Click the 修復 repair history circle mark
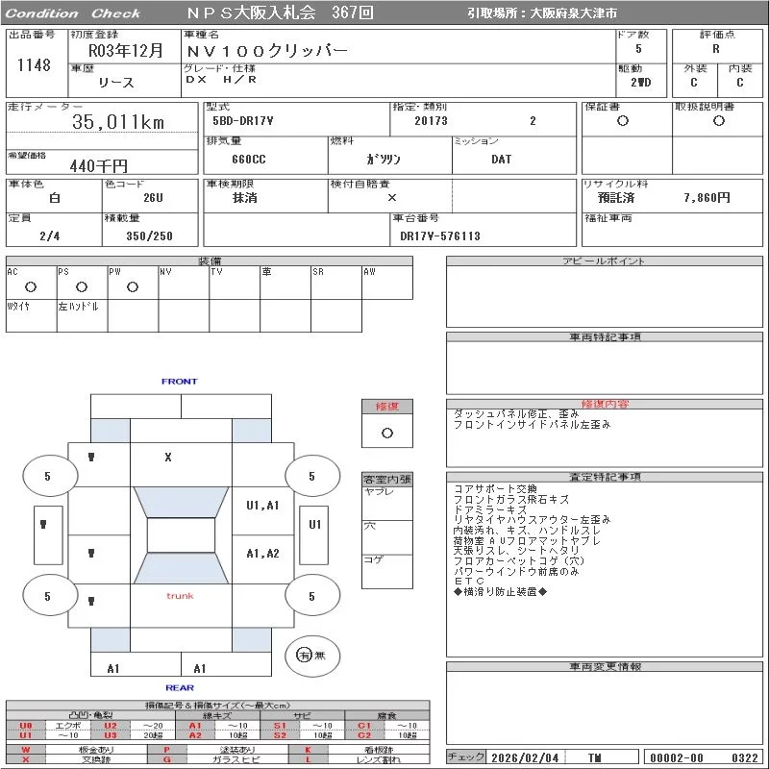The image size is (769, 769). click(387, 433)
